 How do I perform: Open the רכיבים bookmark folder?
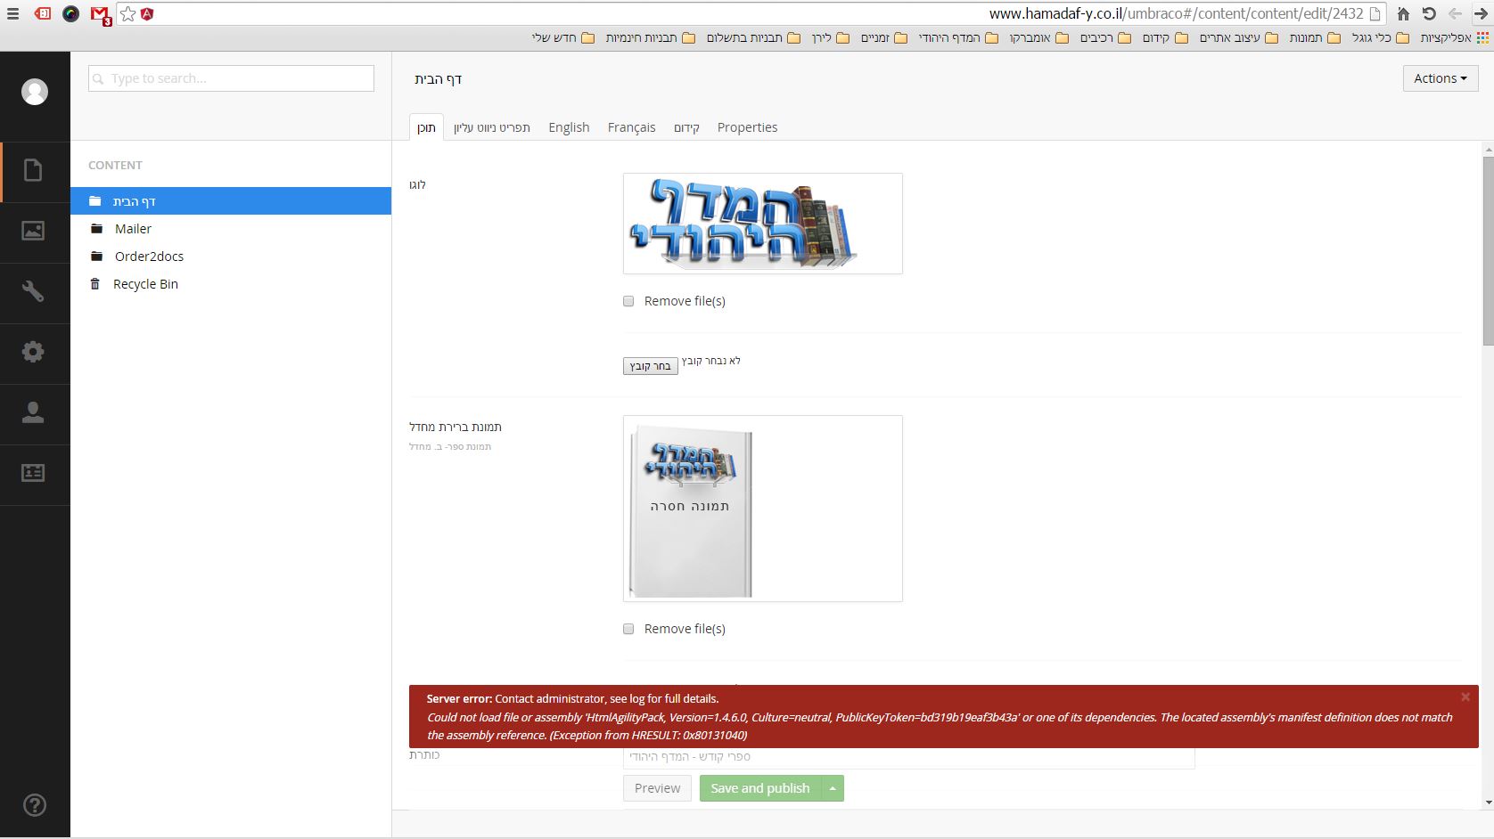coord(1105,37)
